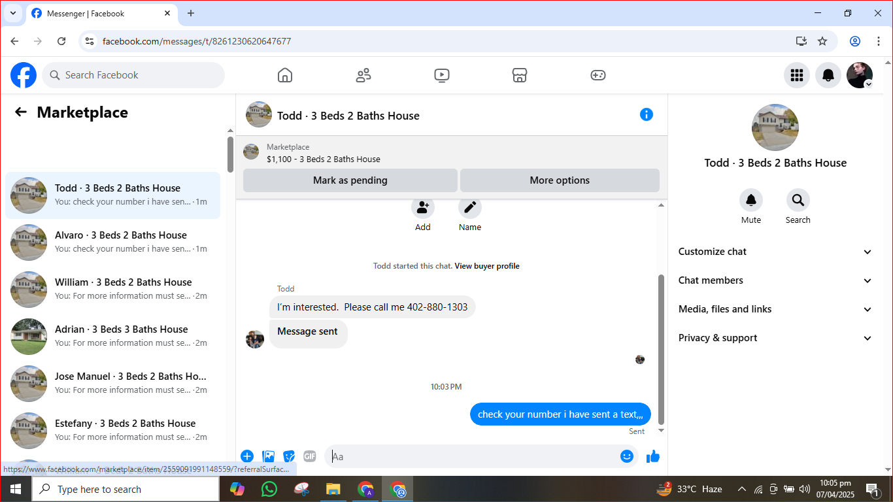Viewport: 893px width, 502px height.
Task: Click the listing thumbnail in right panel
Action: point(775,127)
